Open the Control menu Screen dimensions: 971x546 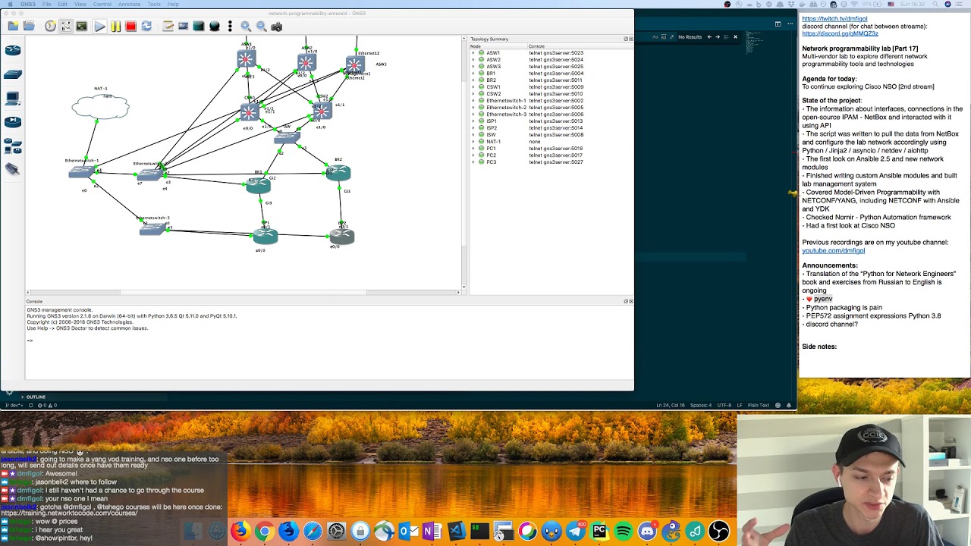point(102,4)
